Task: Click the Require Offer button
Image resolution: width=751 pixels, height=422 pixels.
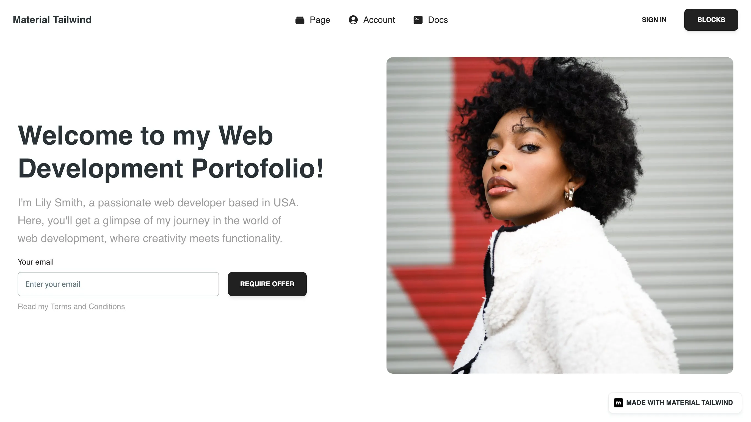Action: coord(267,284)
